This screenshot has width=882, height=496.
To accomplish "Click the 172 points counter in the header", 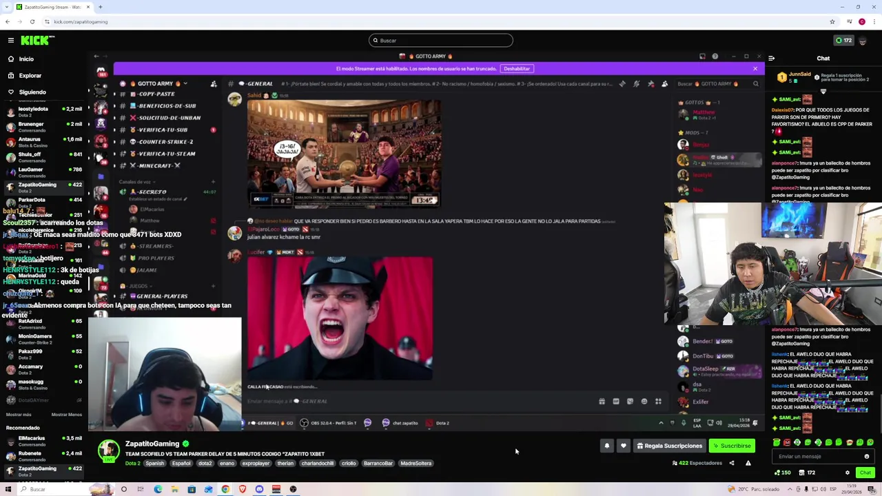I will tap(843, 41).
